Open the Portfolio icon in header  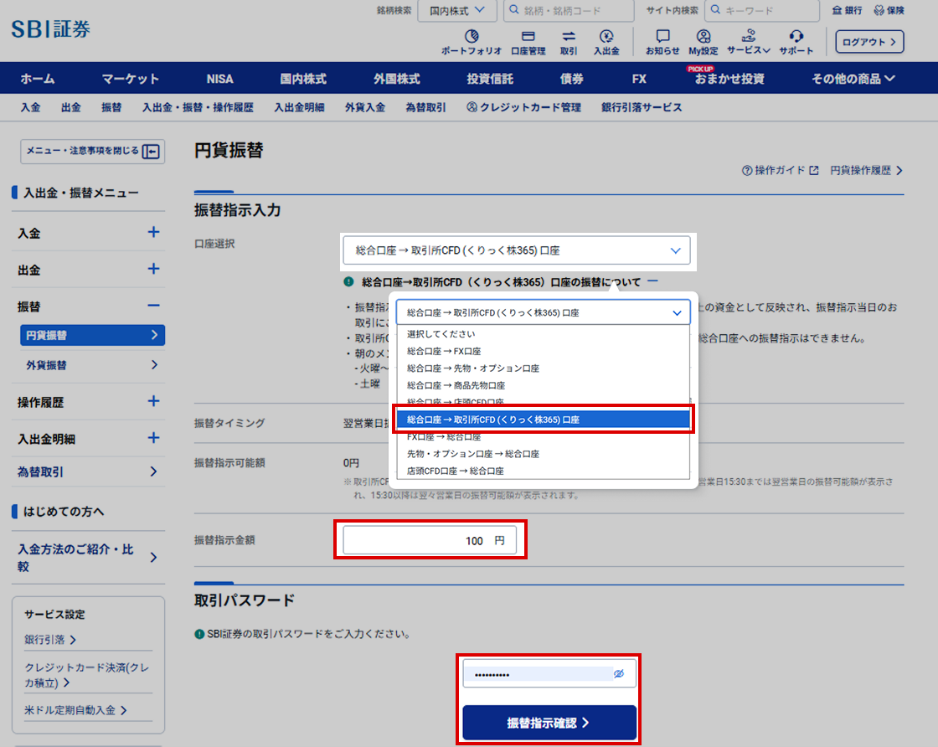472,43
